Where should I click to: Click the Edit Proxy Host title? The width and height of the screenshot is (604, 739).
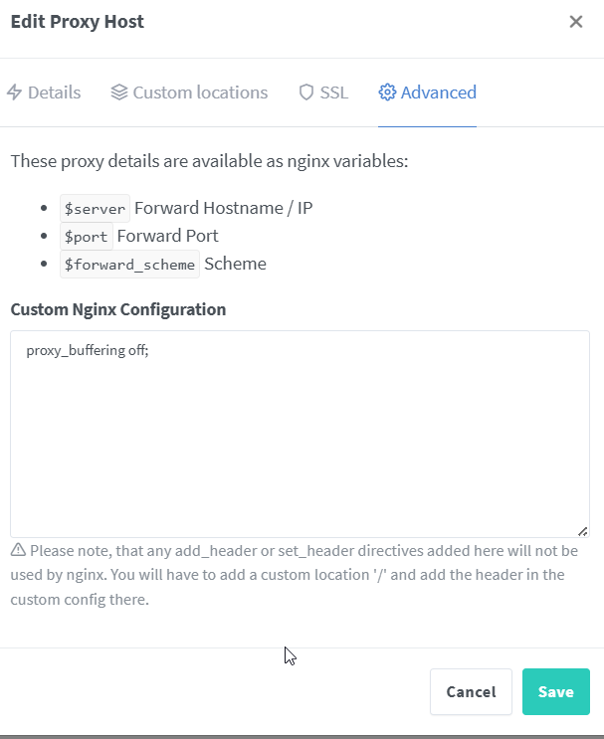pyautogui.click(x=78, y=22)
